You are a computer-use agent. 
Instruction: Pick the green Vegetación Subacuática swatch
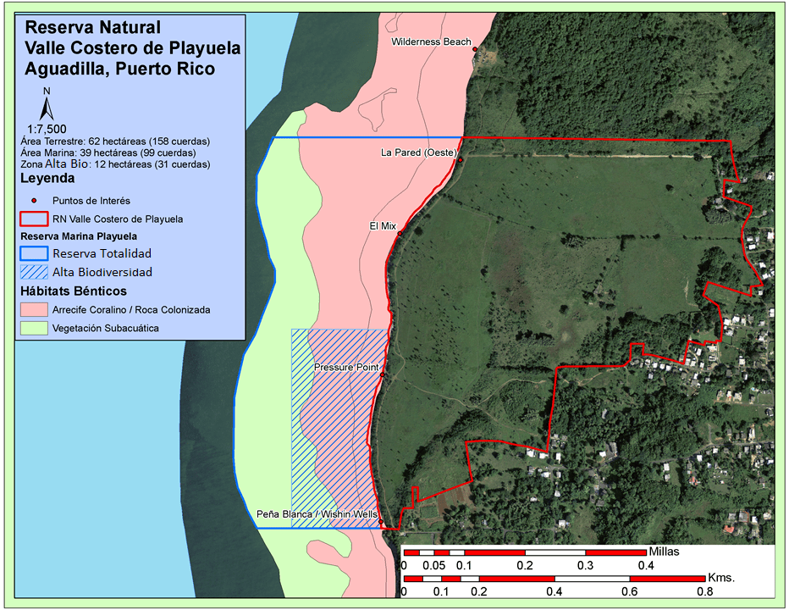pos(34,328)
